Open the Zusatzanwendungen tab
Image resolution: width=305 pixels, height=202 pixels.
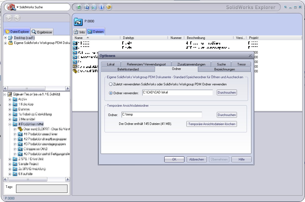tap(191, 64)
